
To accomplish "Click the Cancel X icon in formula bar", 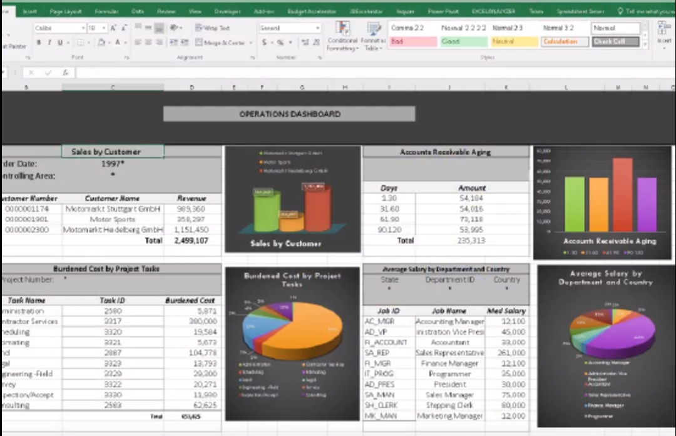I will coord(31,73).
